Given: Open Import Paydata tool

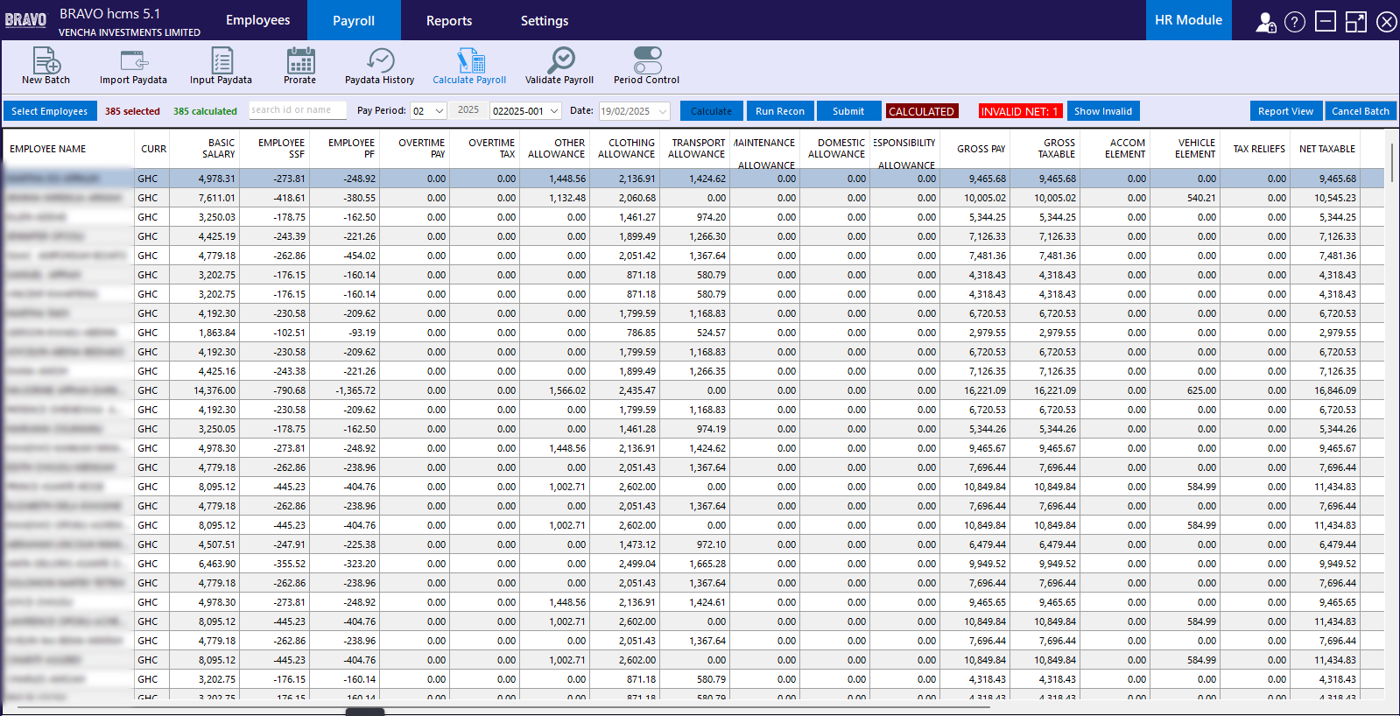Looking at the screenshot, I should (133, 60).
